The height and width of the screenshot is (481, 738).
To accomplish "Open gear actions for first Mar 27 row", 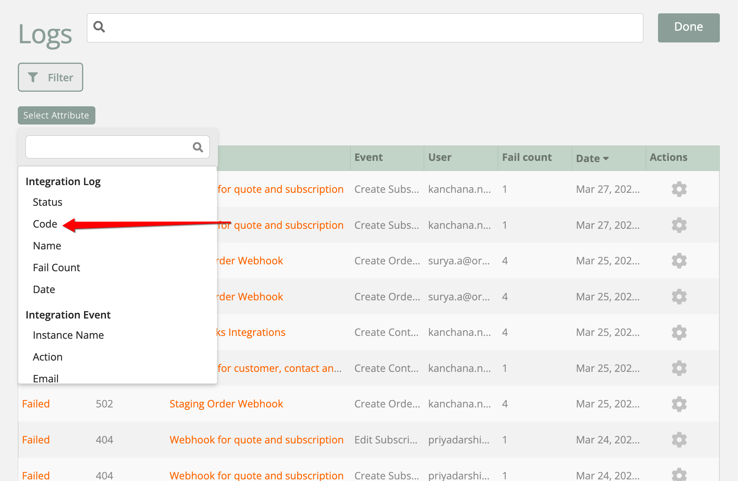I will coord(679,189).
